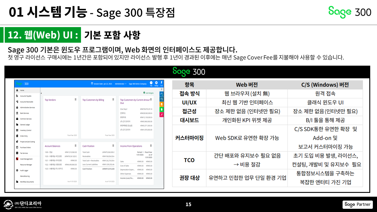Click the dark teal window icon in side toolbar
The height and width of the screenshot is (212, 377).
(x=162, y=99)
